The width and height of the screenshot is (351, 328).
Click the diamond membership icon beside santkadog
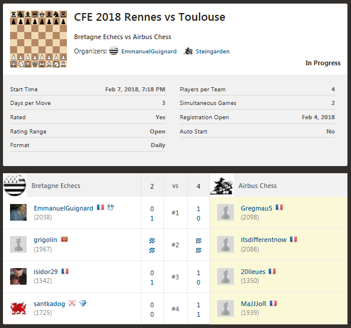(83, 303)
